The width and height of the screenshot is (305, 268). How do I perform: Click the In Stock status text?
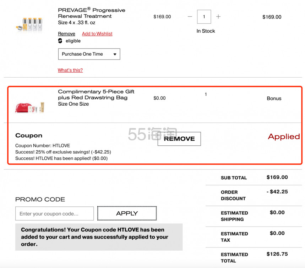(x=206, y=31)
